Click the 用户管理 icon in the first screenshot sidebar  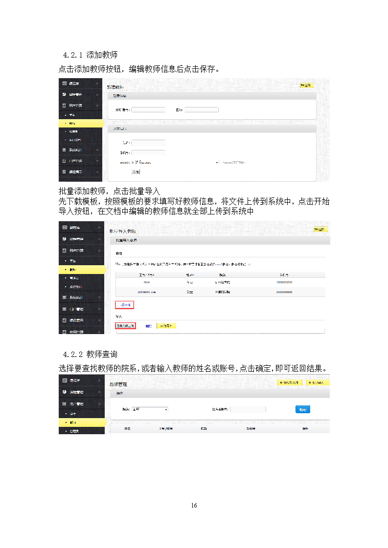click(x=65, y=105)
